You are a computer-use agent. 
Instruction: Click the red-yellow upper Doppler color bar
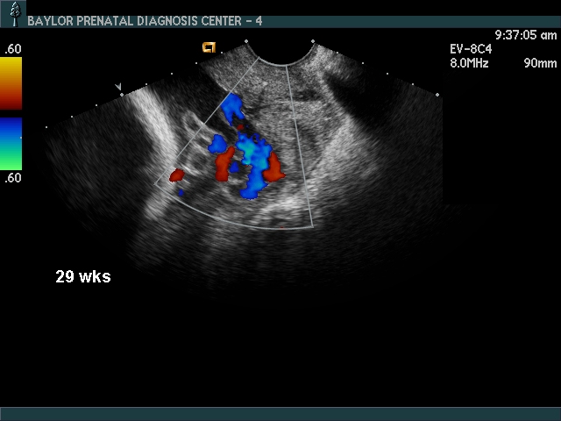11,83
